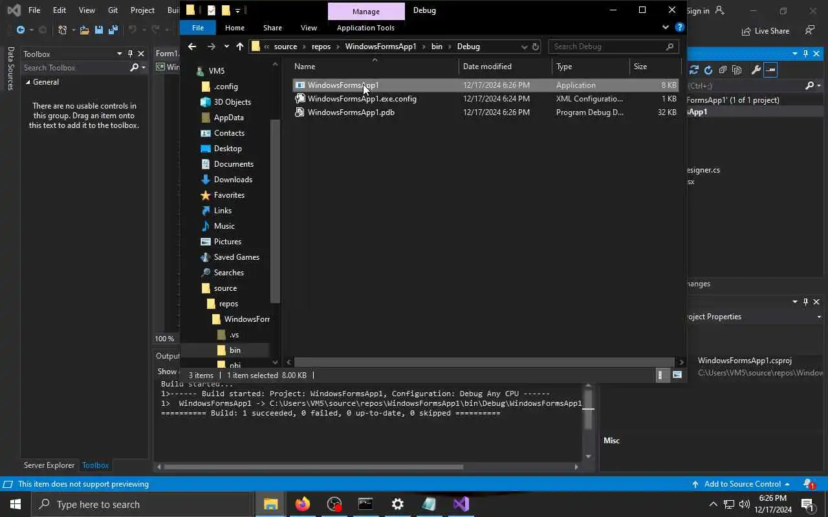Viewport: 828px width, 517px height.
Task: Click navigation pane vertical scrollbar
Action: click(276, 211)
